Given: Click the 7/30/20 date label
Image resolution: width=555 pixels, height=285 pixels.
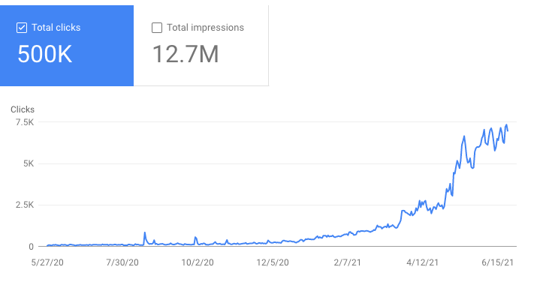Looking at the screenshot, I should 122,262.
